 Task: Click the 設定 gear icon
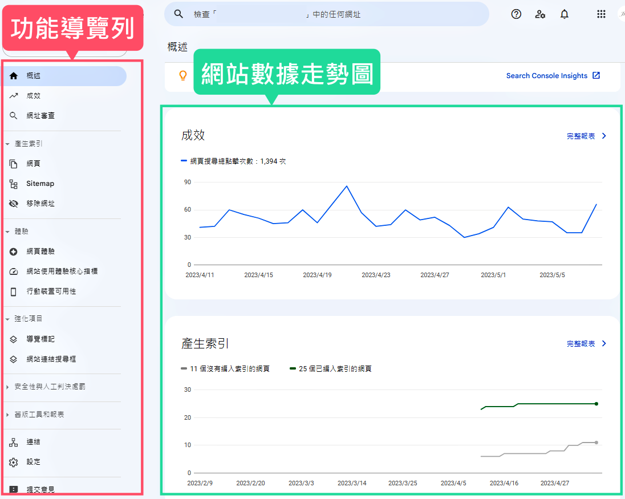(14, 462)
